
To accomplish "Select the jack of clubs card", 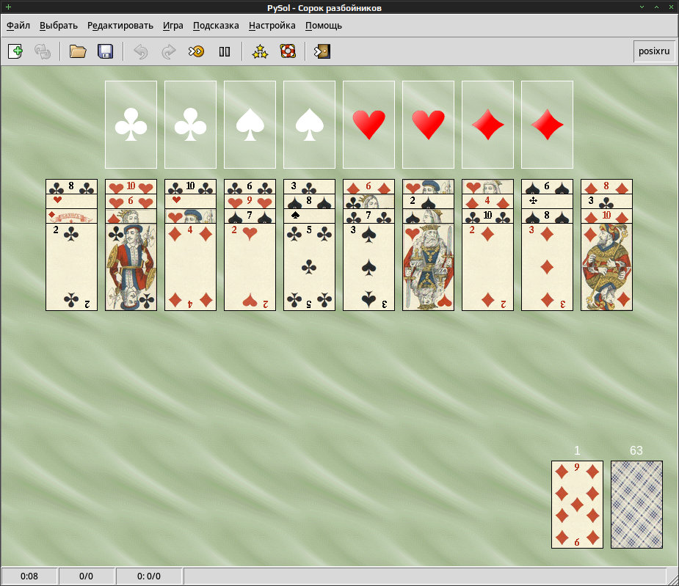I will coord(131,267).
